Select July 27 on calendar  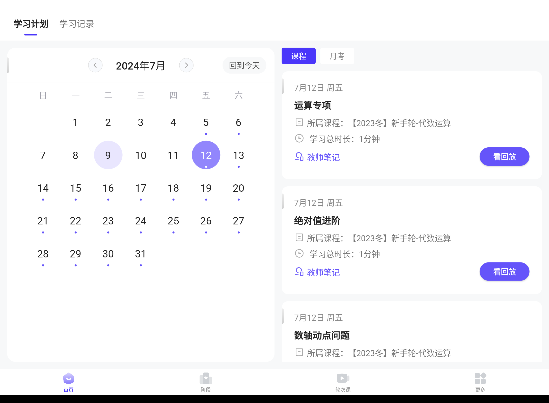click(x=238, y=221)
